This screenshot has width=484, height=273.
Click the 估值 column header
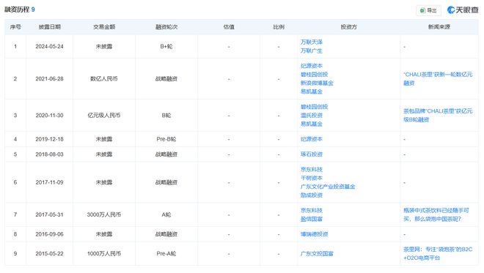(x=229, y=27)
